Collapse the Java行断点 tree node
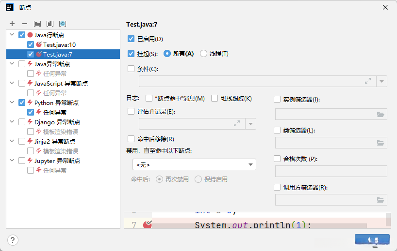The height and width of the screenshot is (251, 397). (x=12, y=34)
